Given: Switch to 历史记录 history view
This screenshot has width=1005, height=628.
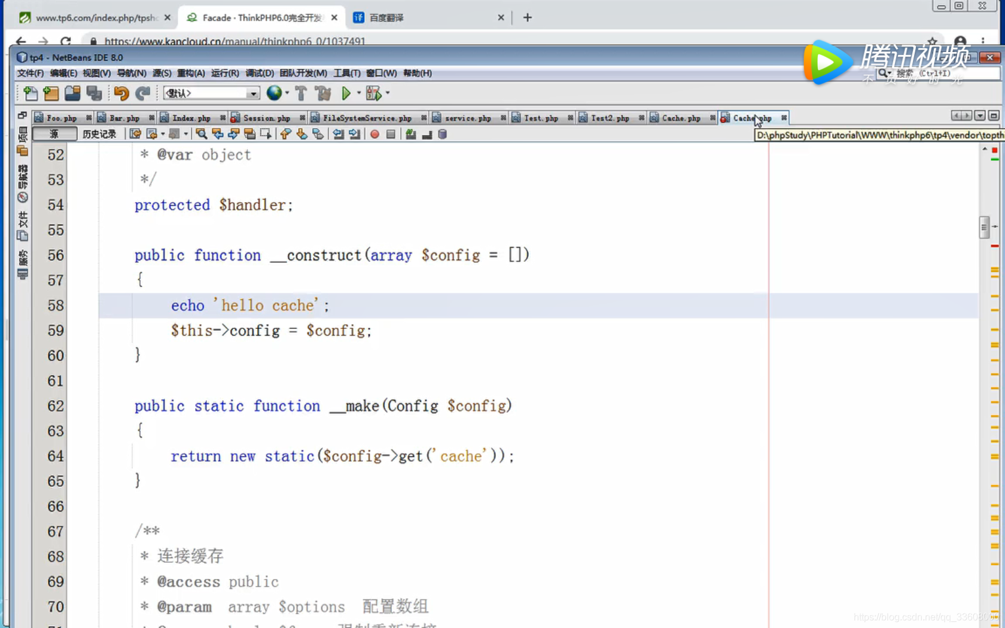Looking at the screenshot, I should point(99,134).
